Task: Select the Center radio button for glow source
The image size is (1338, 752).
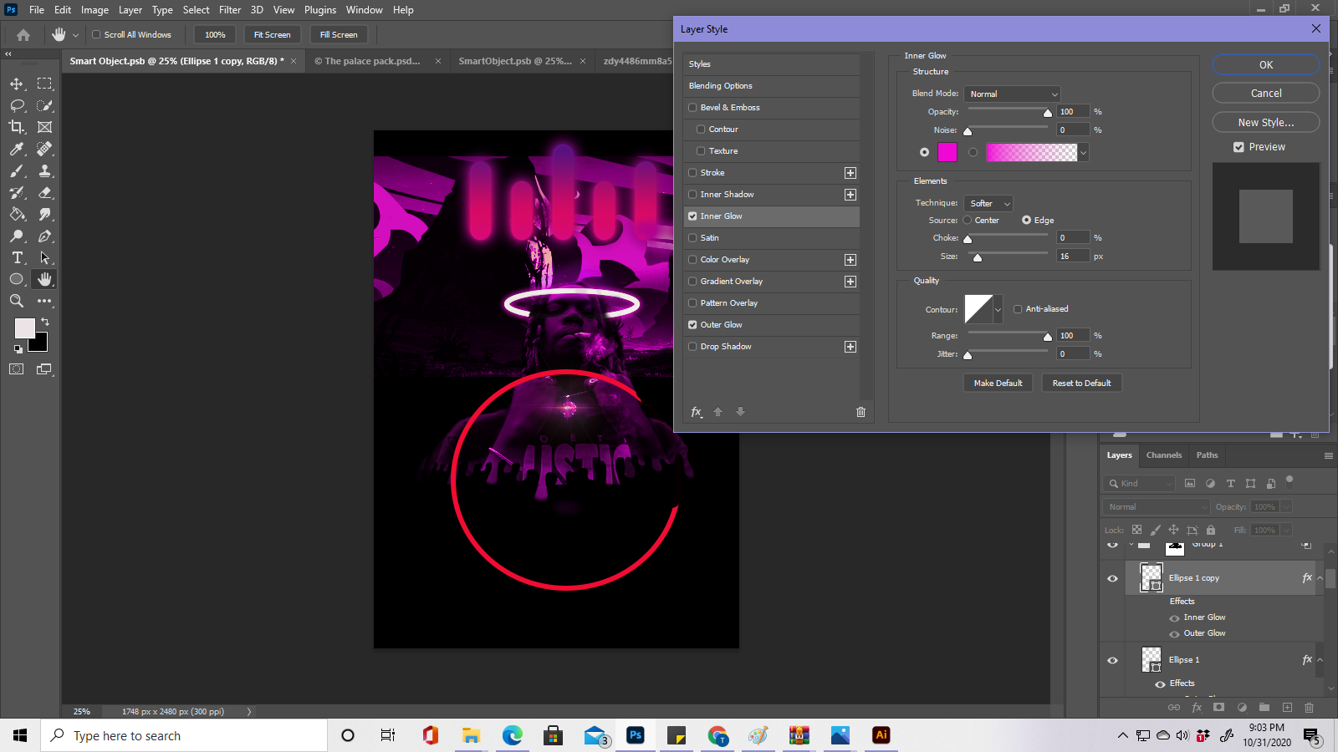Action: tap(968, 220)
